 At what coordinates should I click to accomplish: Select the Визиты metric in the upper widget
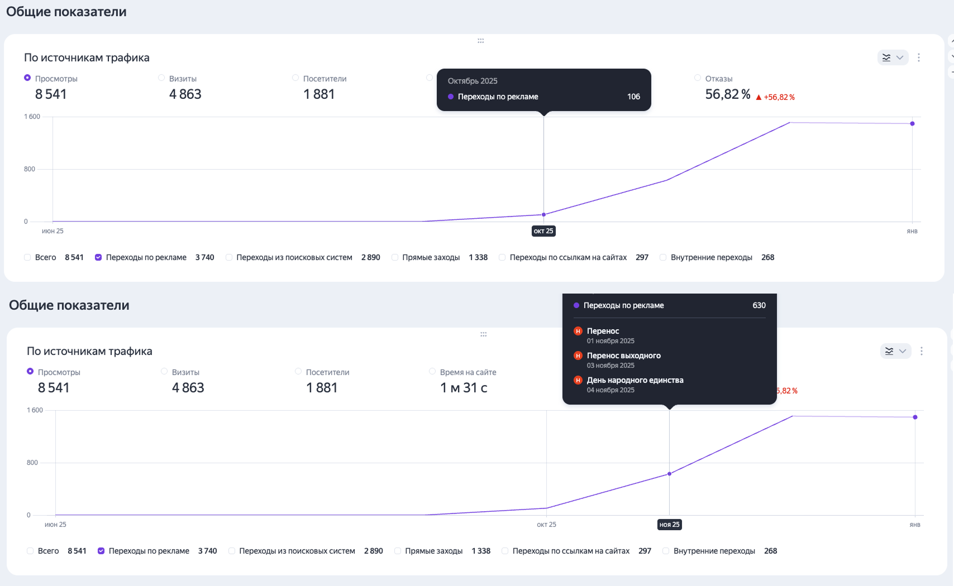161,78
